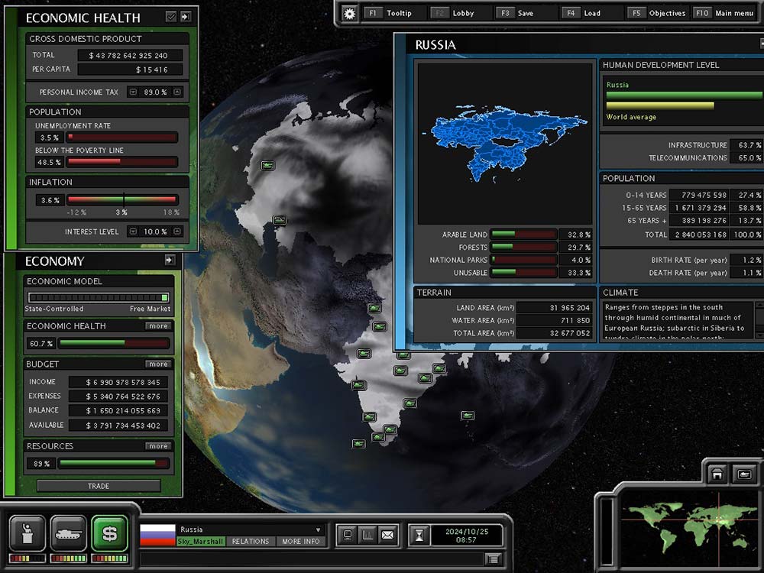Select F3 Save in the top menu
The height and width of the screenshot is (573, 764).
click(516, 13)
